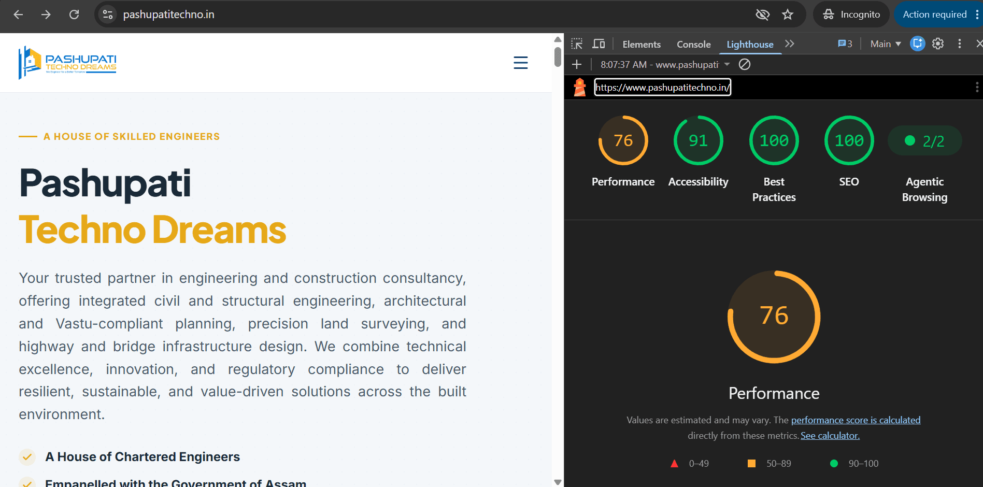Select the Lighthouse tab
Image resolution: width=983 pixels, height=487 pixels.
750,45
